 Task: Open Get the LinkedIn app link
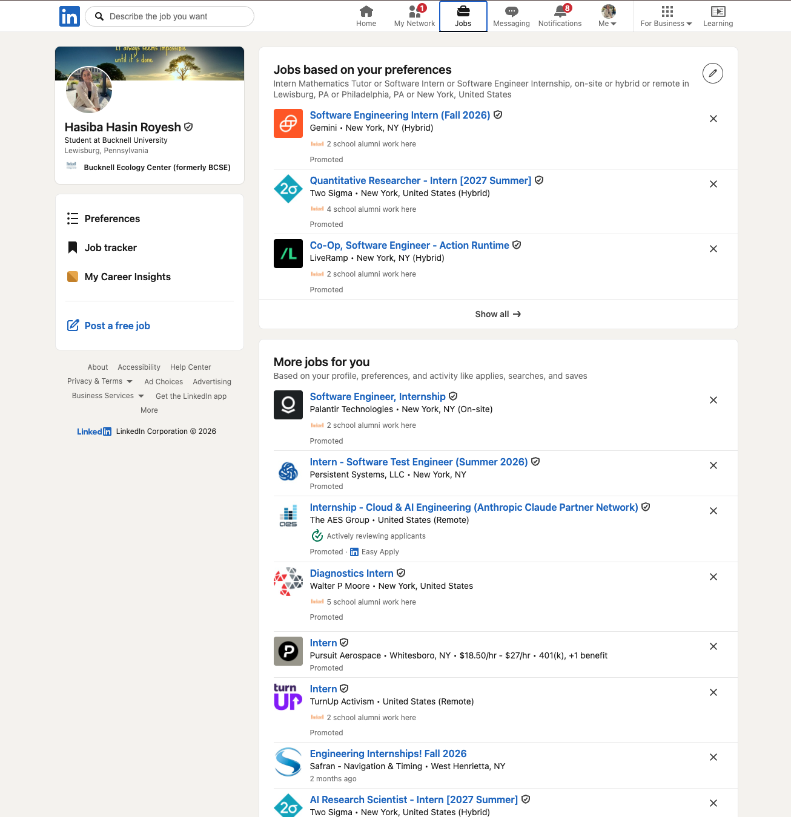click(191, 396)
